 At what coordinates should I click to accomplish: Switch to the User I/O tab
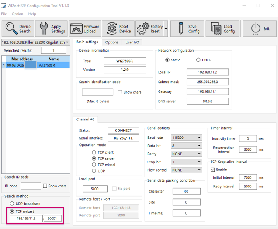pos(132,42)
